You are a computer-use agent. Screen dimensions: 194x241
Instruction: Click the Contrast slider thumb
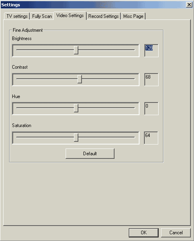click(x=80, y=79)
